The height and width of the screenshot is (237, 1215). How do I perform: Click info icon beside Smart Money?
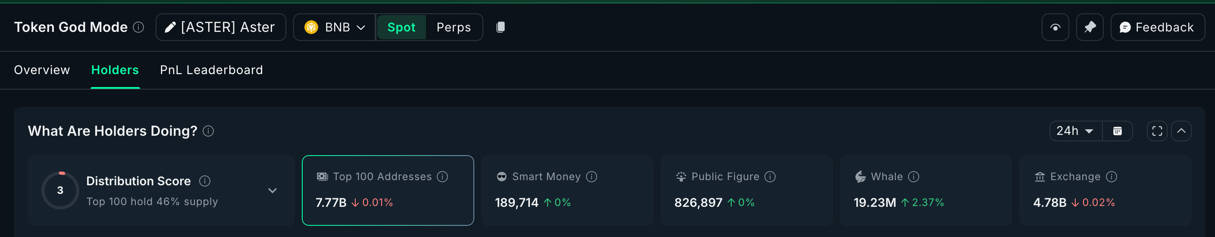click(x=592, y=177)
